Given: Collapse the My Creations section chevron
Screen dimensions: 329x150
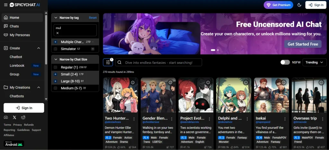Looking at the screenshot, I should [39, 87].
